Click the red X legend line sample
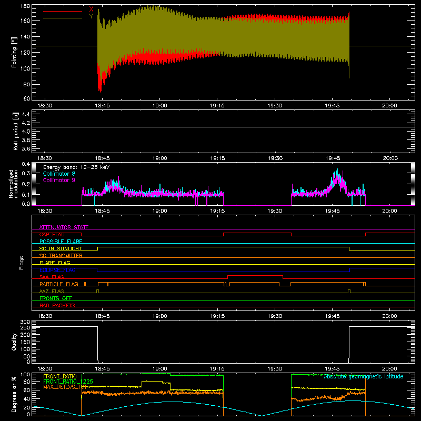Image resolution: width=421 pixels, height=421 pixels. click(63, 11)
